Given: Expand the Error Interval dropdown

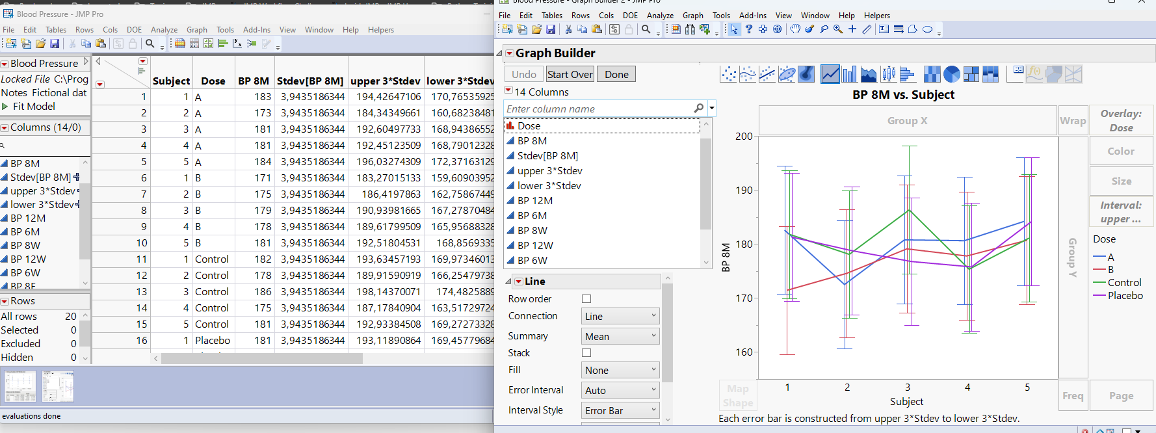Looking at the screenshot, I should click(x=620, y=390).
